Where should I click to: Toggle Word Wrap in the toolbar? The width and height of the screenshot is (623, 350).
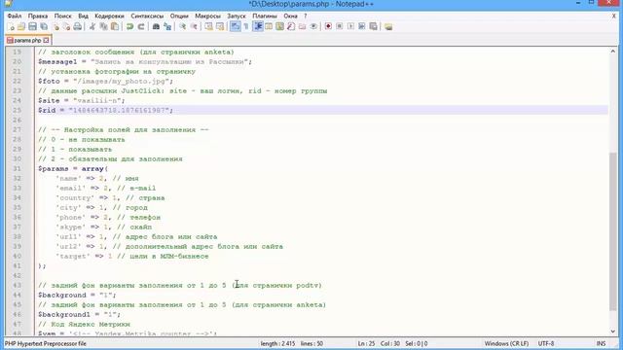236,26
